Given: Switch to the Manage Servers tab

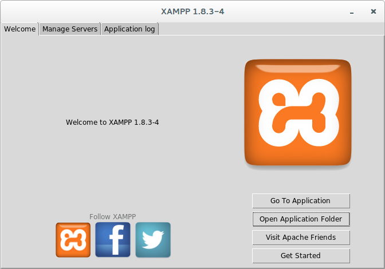Looking at the screenshot, I should pyautogui.click(x=70, y=29).
